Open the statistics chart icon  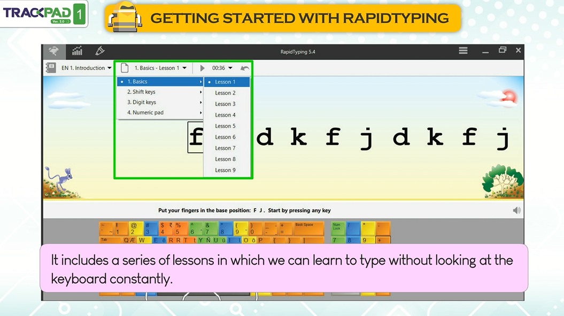point(77,51)
